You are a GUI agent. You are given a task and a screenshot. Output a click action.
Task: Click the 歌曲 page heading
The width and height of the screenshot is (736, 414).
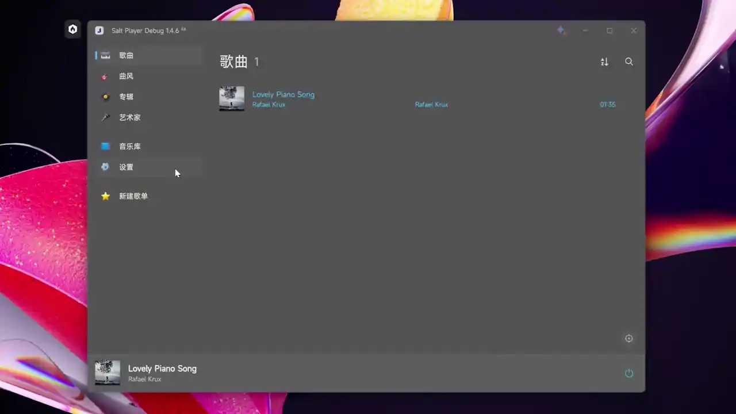(233, 62)
